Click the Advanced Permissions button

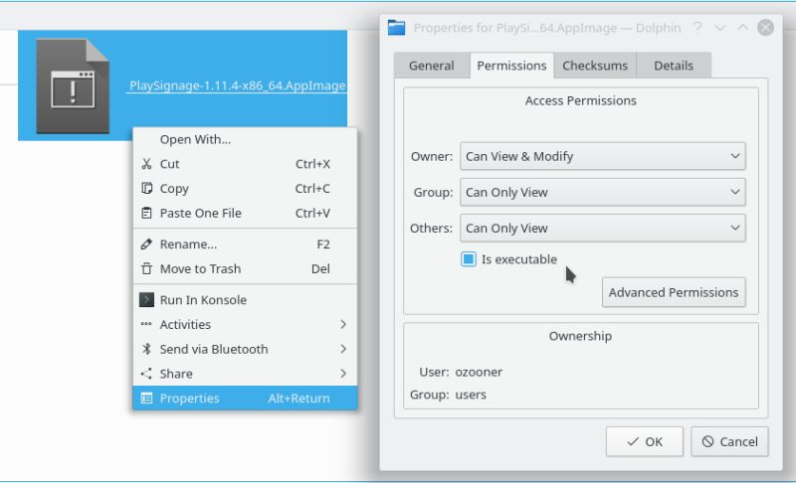coord(674,292)
